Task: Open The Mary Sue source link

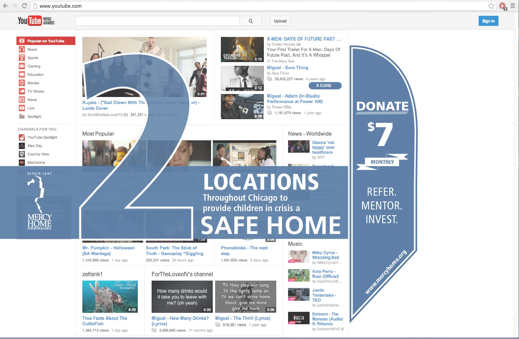Action: (283, 61)
